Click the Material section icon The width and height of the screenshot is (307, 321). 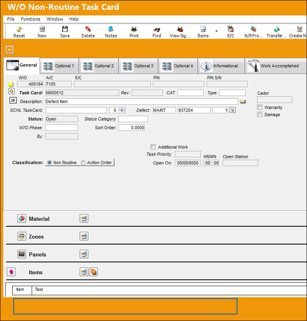pyautogui.click(x=22, y=218)
